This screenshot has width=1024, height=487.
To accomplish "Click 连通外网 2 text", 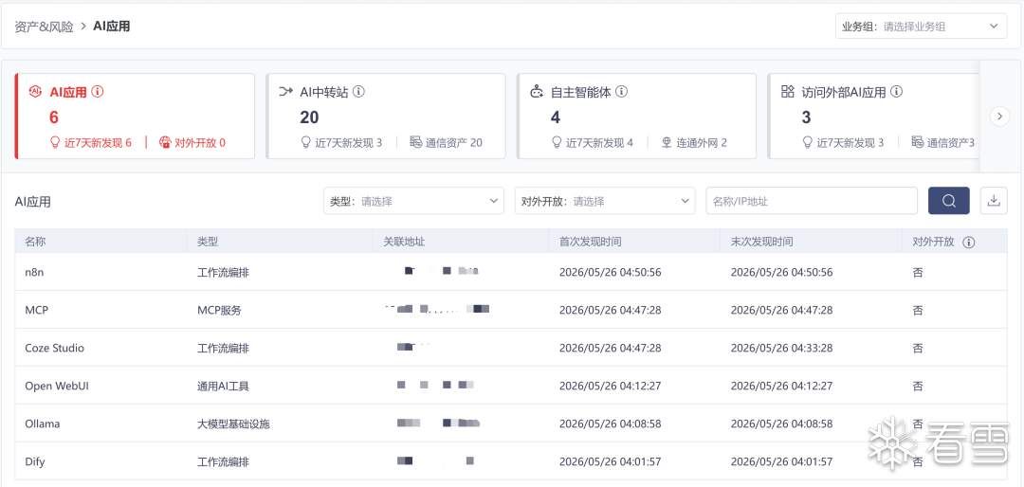I will pyautogui.click(x=702, y=142).
